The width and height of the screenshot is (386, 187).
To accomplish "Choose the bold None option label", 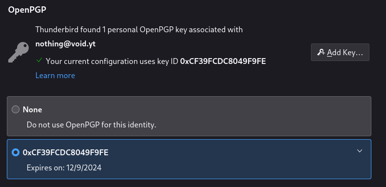I will [32, 109].
